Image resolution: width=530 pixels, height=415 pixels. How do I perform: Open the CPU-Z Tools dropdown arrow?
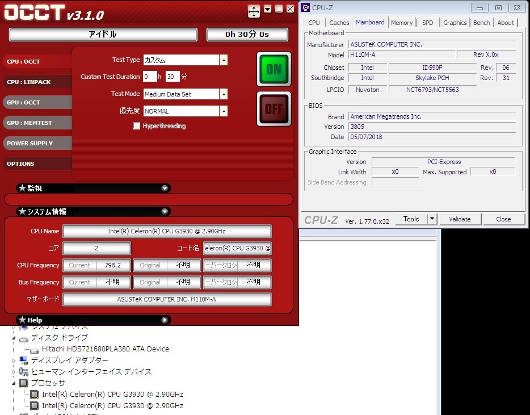coord(432,219)
